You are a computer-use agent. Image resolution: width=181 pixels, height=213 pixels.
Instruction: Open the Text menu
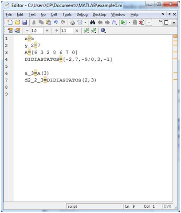click(x=32, y=15)
